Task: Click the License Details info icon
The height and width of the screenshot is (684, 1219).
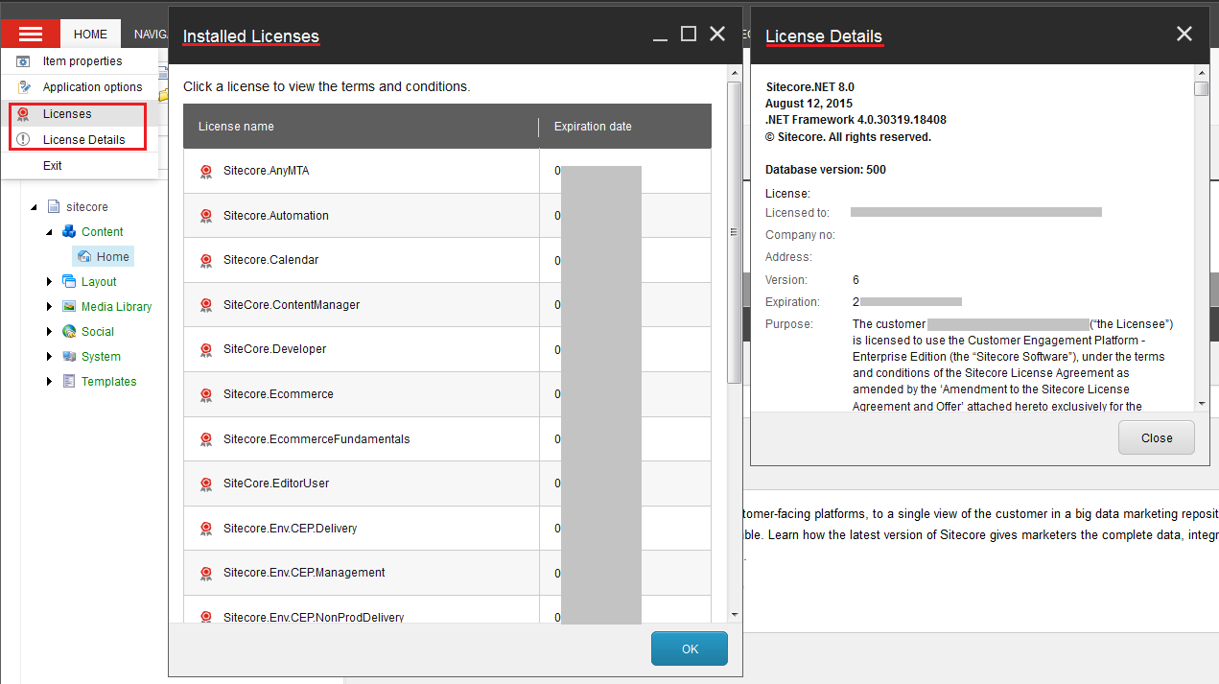Action: click(x=24, y=140)
